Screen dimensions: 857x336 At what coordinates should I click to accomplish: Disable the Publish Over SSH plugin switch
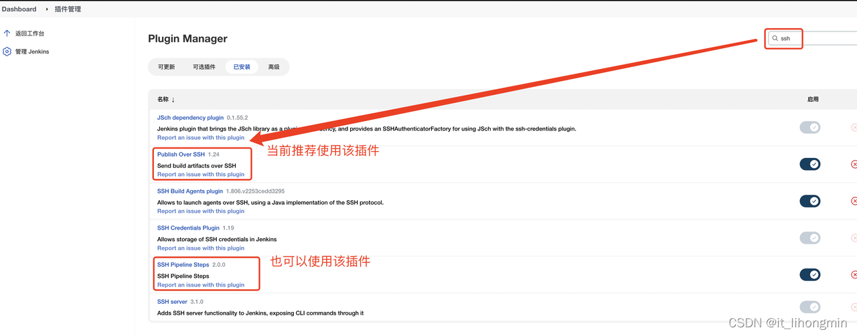(x=809, y=164)
